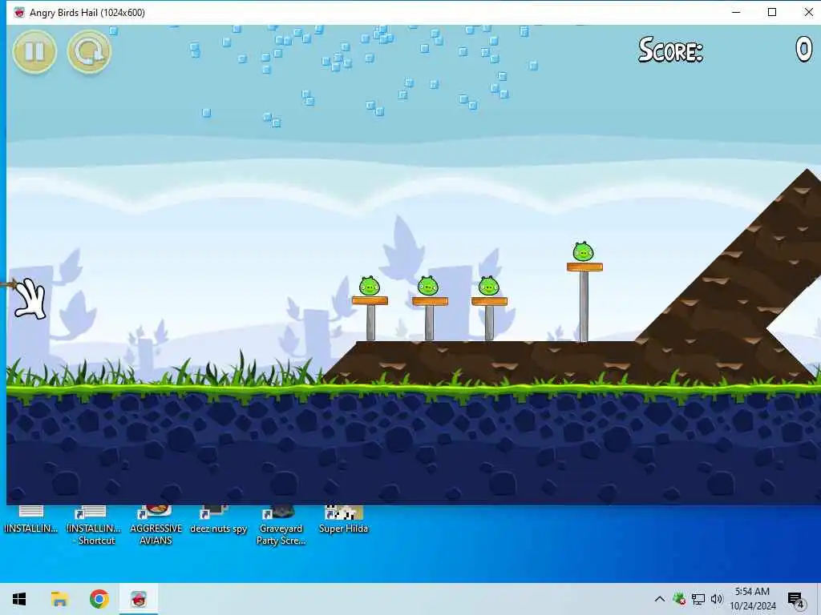Open network settings from tray icon
The height and width of the screenshot is (615, 821).
(x=698, y=599)
